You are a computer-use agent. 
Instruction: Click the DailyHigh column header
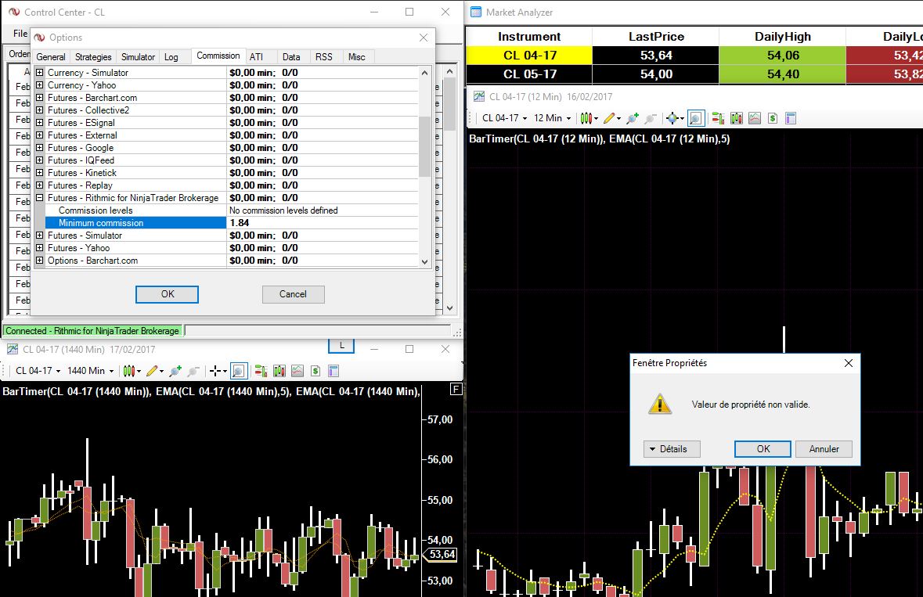(782, 37)
